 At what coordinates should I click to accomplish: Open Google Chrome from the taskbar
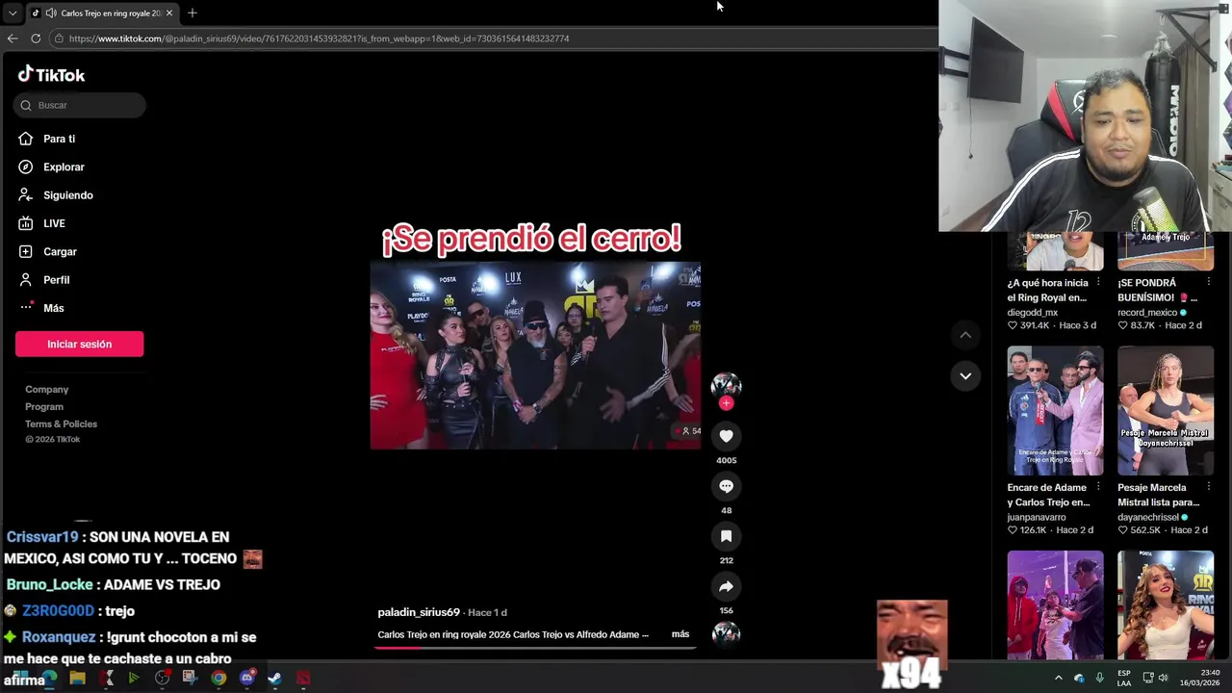218,678
